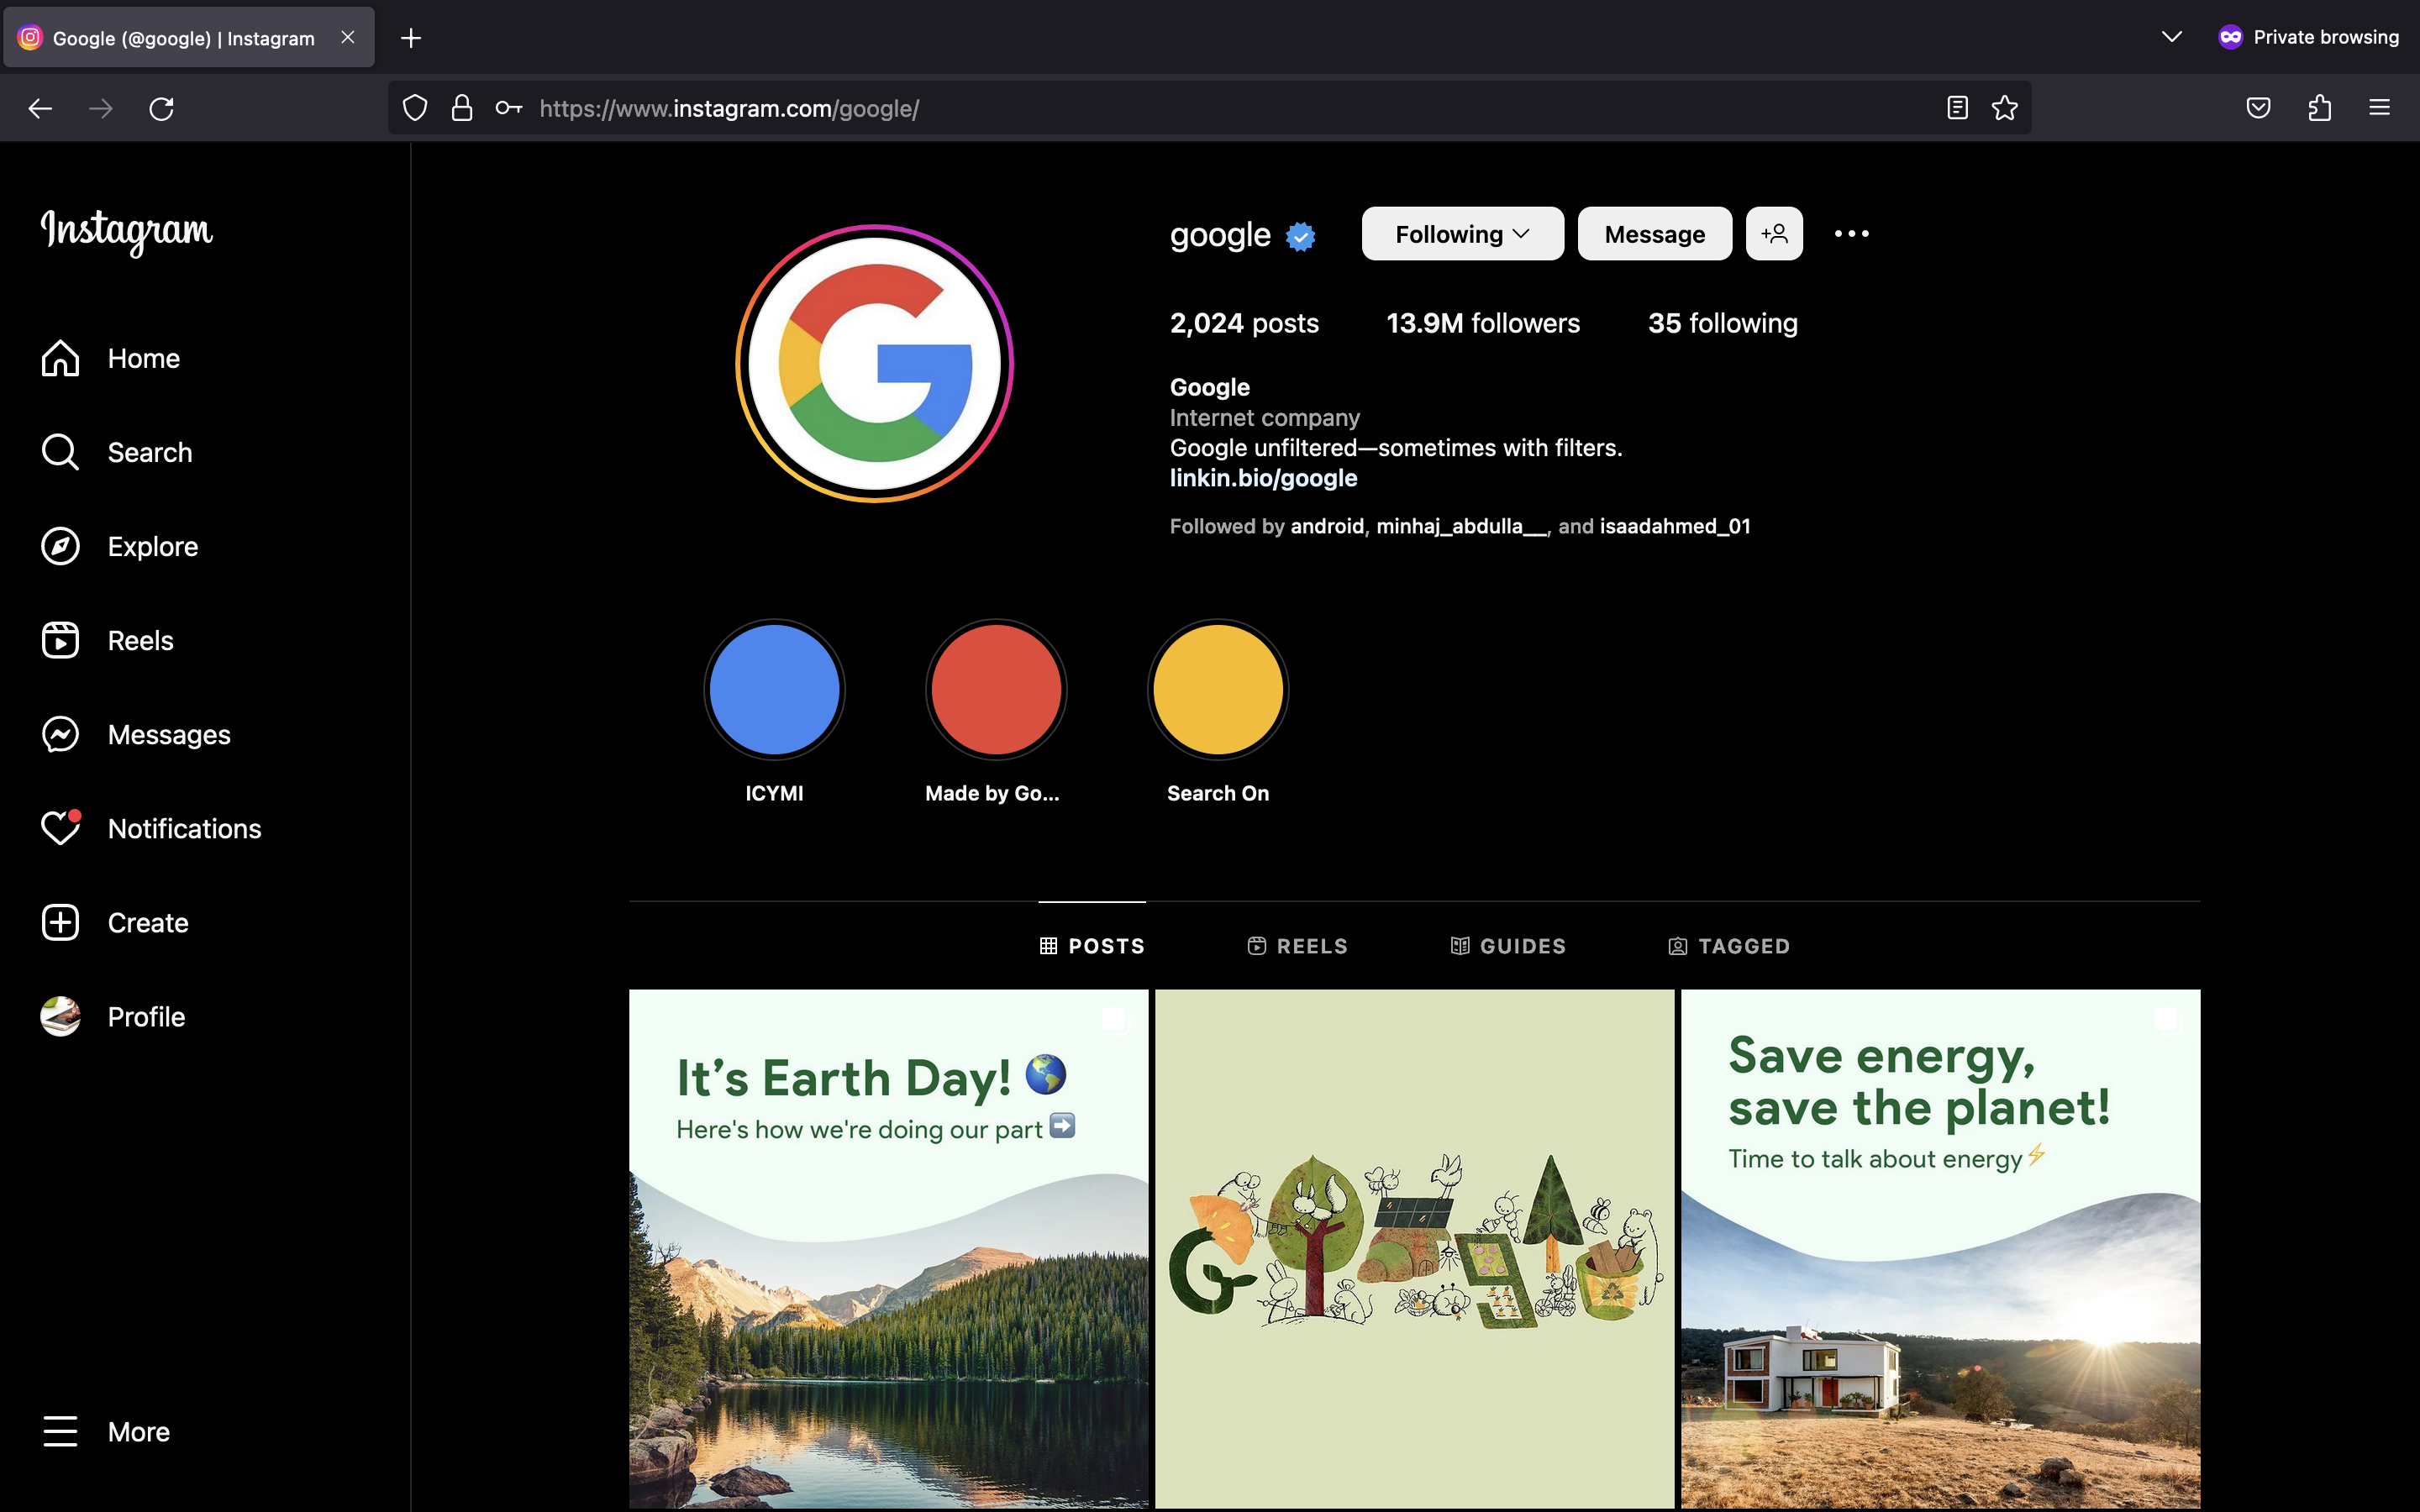The image size is (2420, 1512).
Task: Open Pocket save icon in toolbar
Action: 2258,108
